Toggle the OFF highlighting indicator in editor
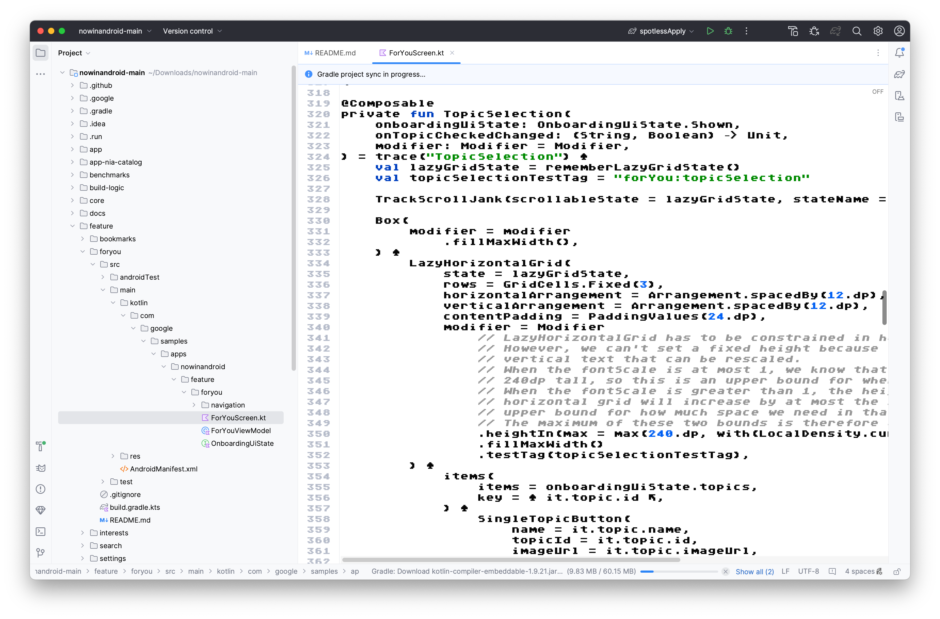The height and width of the screenshot is (619, 940). click(878, 92)
